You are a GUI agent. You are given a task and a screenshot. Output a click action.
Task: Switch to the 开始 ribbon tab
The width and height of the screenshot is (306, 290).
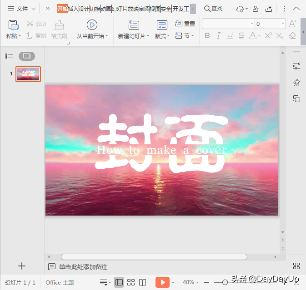click(x=62, y=9)
